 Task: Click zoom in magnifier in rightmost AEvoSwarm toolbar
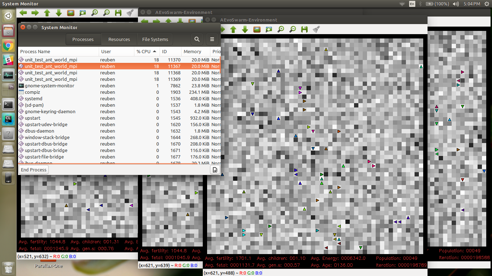[x=281, y=29]
